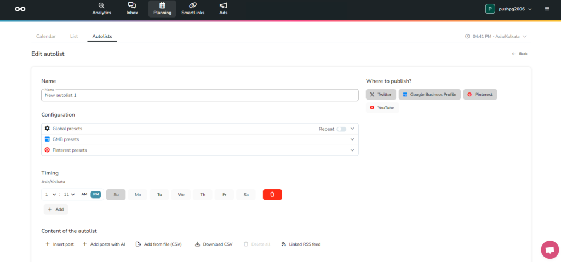Expand the Global presets row

[x=352, y=129]
